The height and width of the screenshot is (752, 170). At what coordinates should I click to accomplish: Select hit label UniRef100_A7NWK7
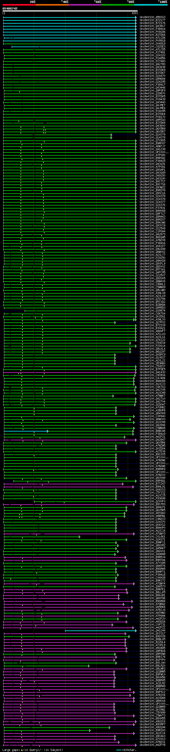[x=152, y=396]
